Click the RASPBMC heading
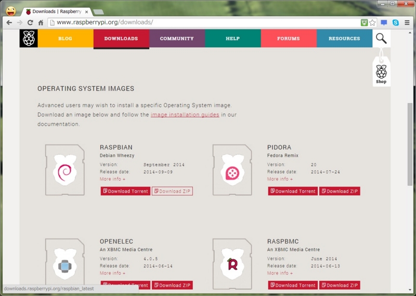The image size is (416, 296). point(283,241)
